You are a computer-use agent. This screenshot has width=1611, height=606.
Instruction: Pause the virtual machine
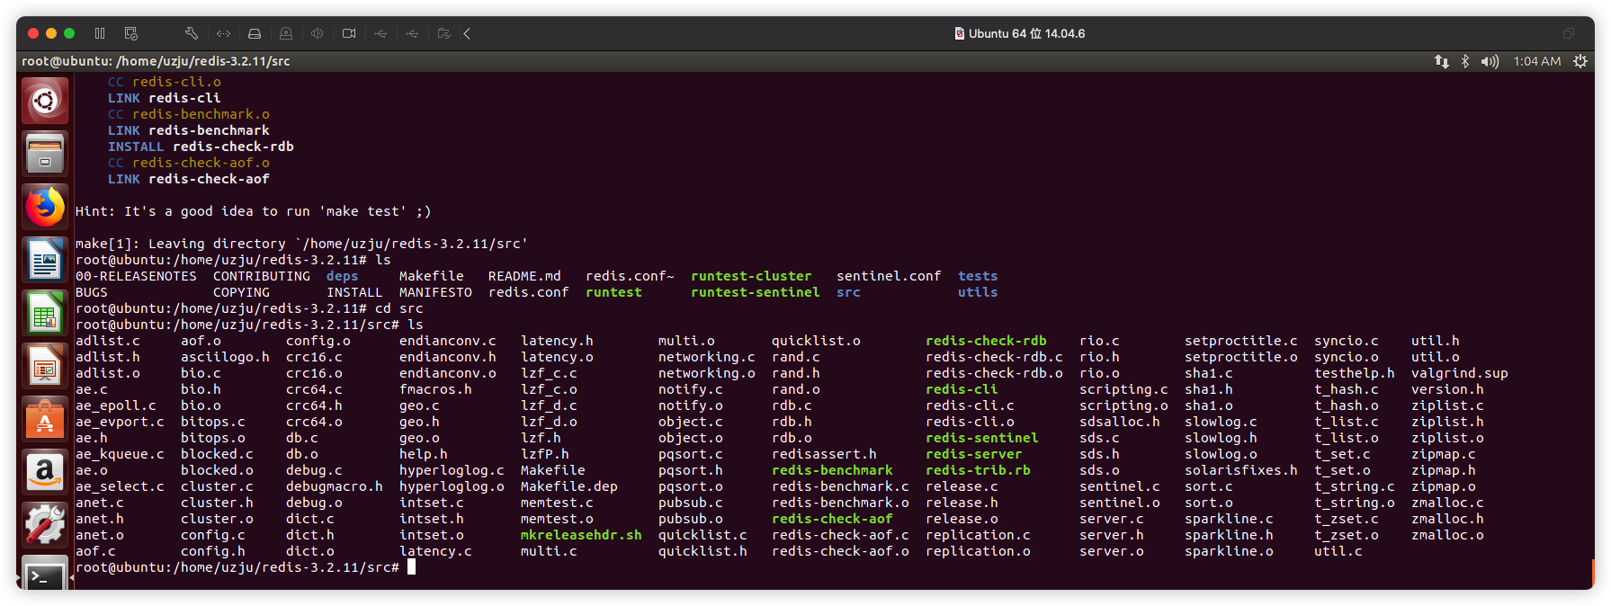pyautogui.click(x=100, y=33)
